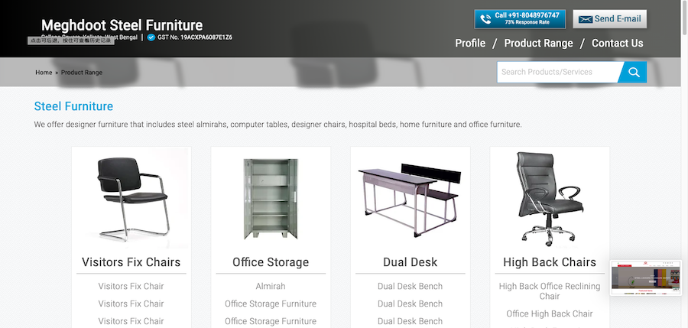This screenshot has height=328, width=688.
Task: Click the Home breadcrumb link
Action: pos(44,73)
